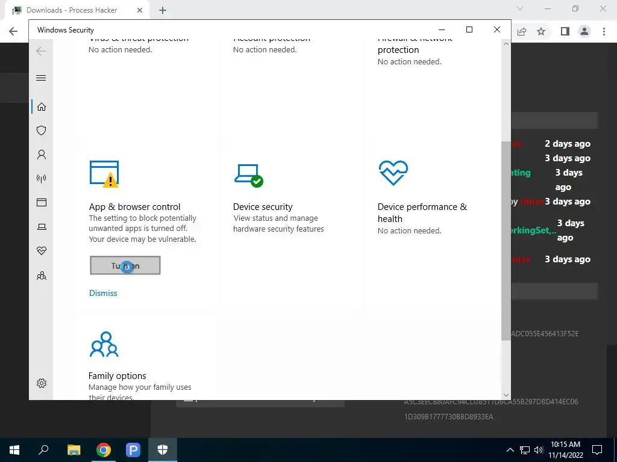This screenshot has height=462, width=617.
Task: Click the App & browser control heading
Action: pos(134,207)
